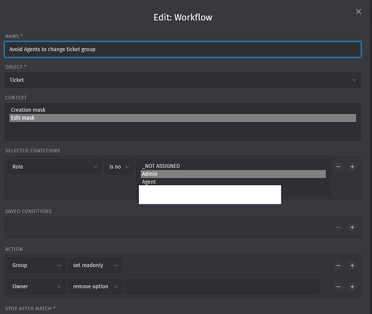Add a saved condition with plus
372x314 pixels.
[x=352, y=227]
